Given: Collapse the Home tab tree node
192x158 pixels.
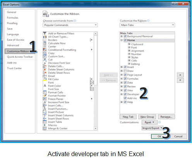Looking at the screenshot, I should pyautogui.click(x=122, y=40).
